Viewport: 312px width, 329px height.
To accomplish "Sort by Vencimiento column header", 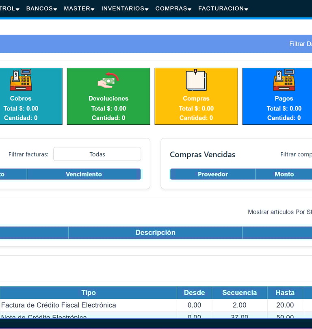I will 84,174.
